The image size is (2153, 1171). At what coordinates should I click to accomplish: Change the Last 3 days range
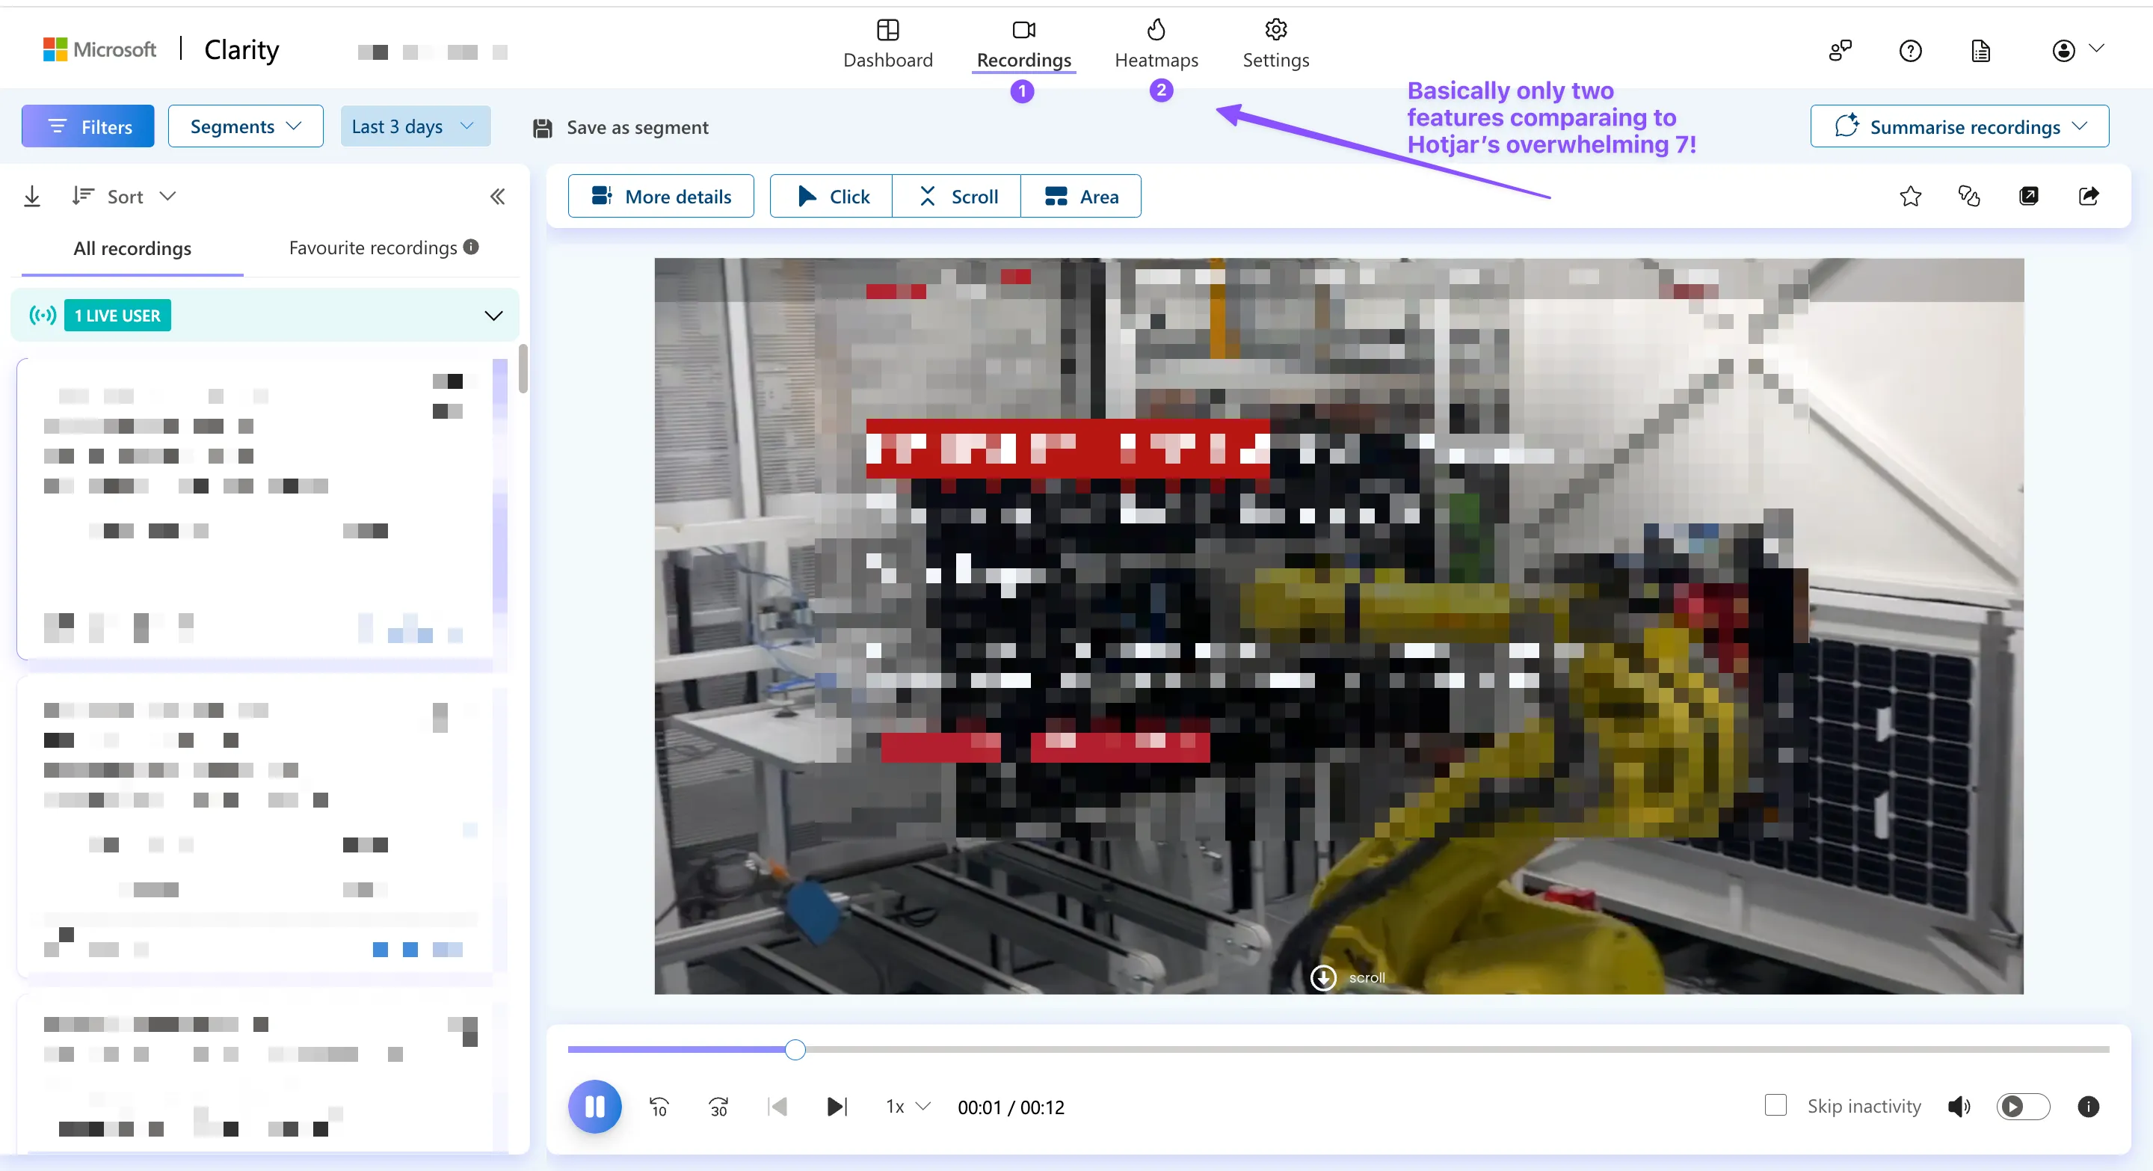pyautogui.click(x=415, y=126)
